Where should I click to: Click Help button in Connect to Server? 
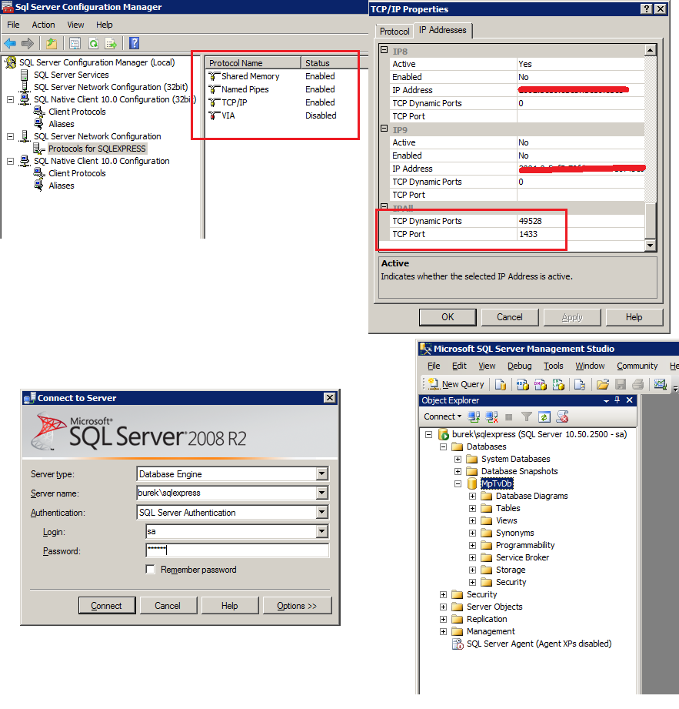[229, 605]
